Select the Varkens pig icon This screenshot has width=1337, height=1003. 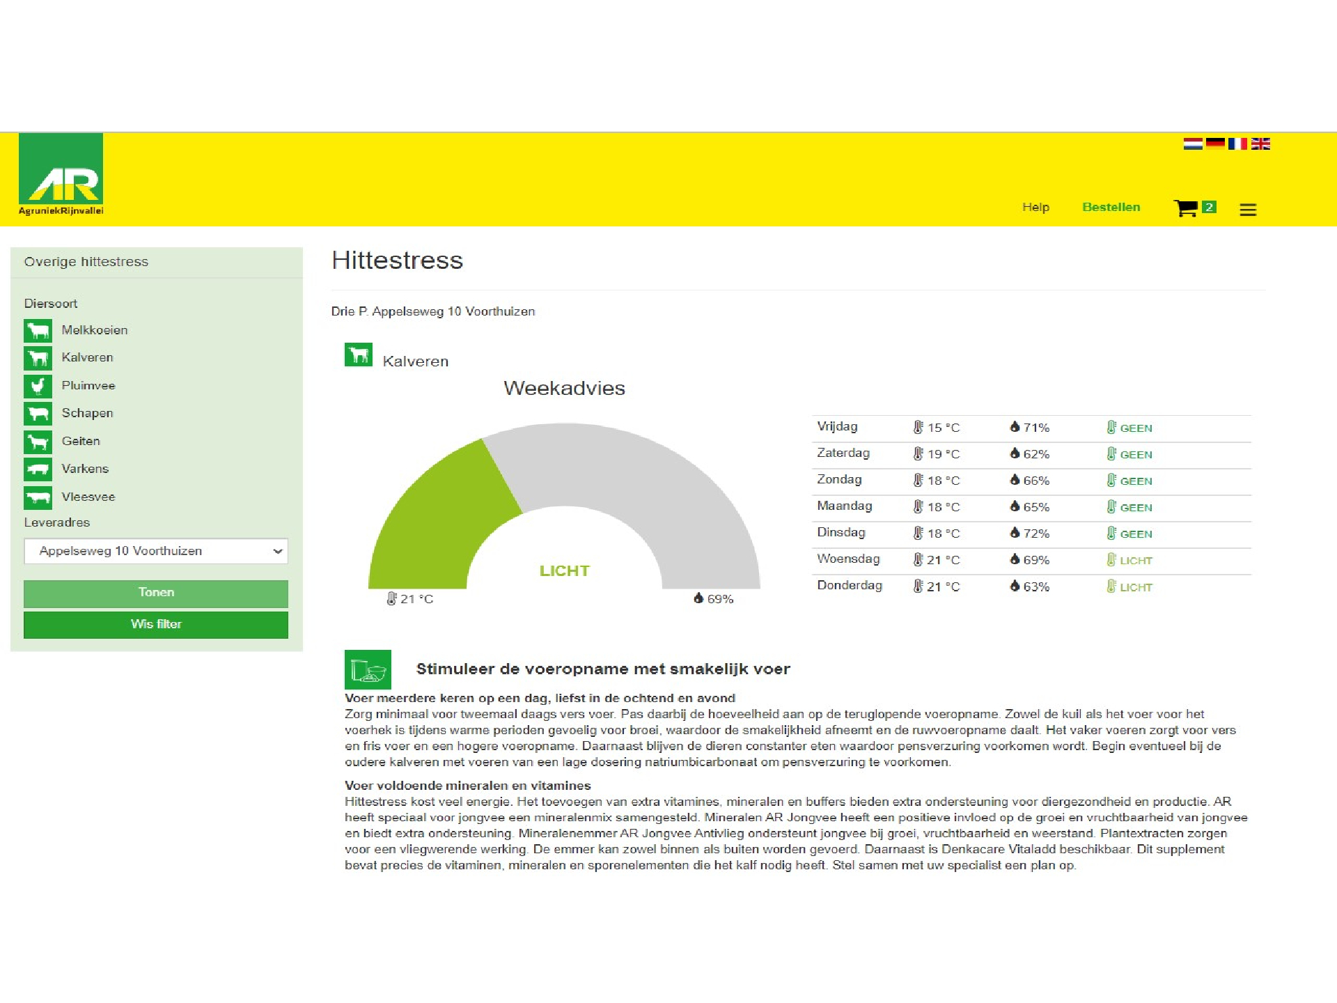[x=38, y=469]
